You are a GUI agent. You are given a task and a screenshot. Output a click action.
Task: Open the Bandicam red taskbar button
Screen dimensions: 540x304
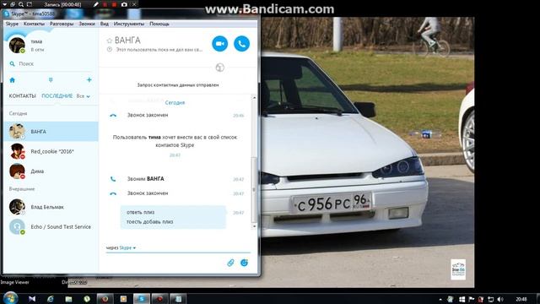[159, 299]
